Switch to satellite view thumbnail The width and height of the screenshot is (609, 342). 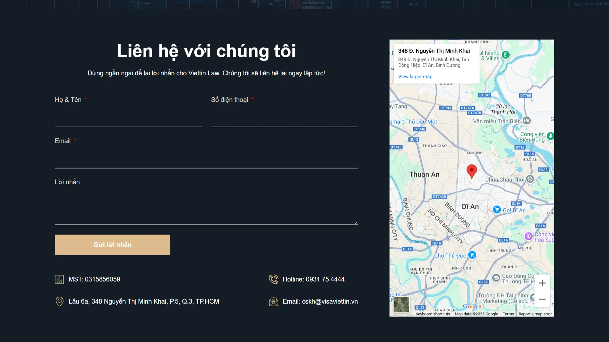coord(402,304)
